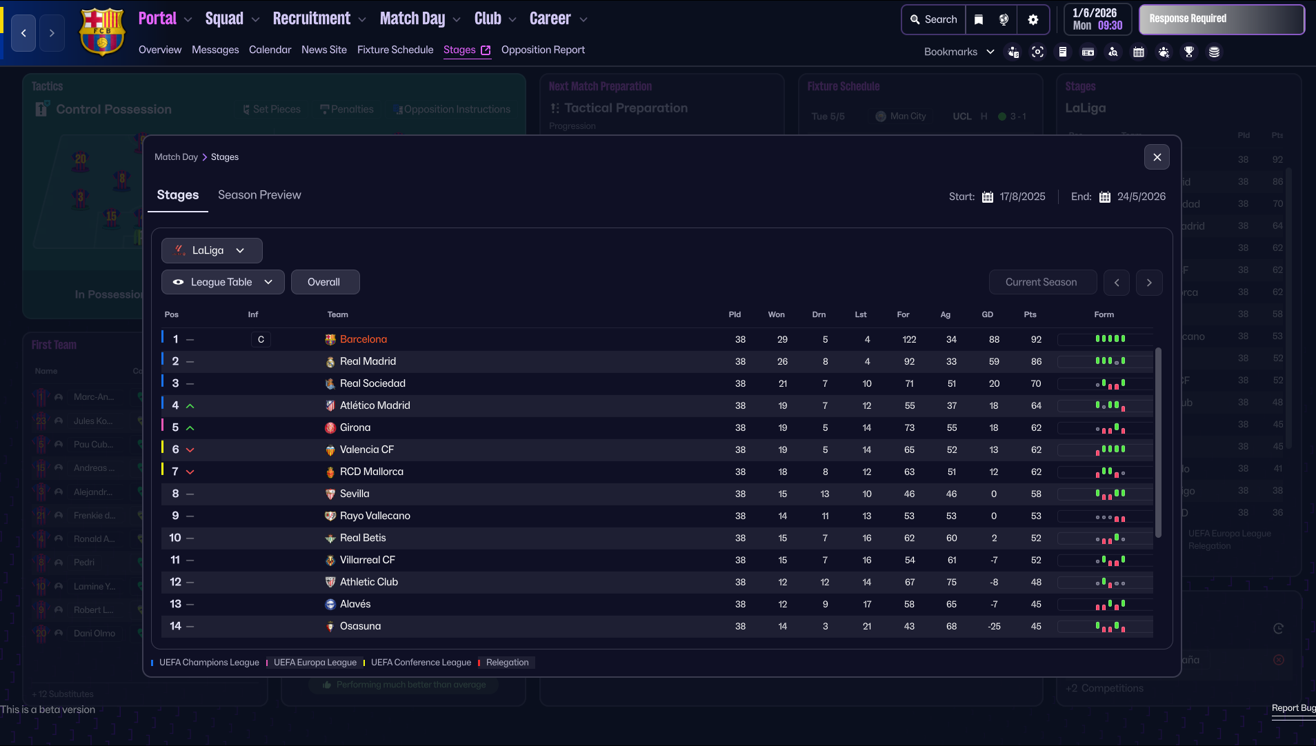
Task: Click the trophy shortcut icon in bookmarks bar
Action: 1188,52
